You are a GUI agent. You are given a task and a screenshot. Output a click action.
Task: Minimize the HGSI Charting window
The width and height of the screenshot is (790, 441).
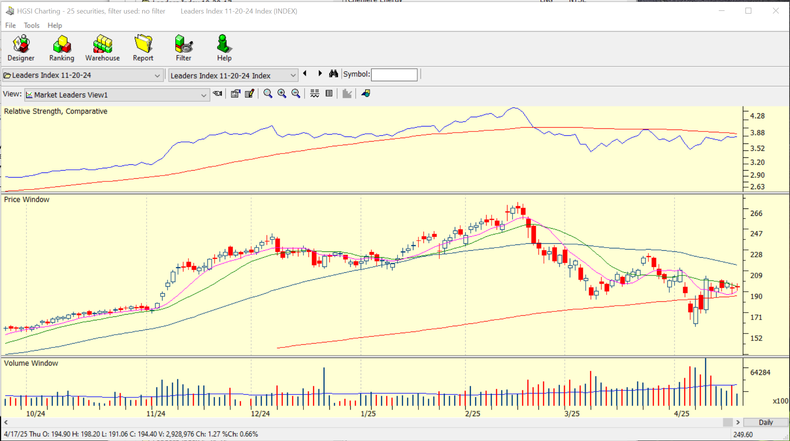(721, 11)
